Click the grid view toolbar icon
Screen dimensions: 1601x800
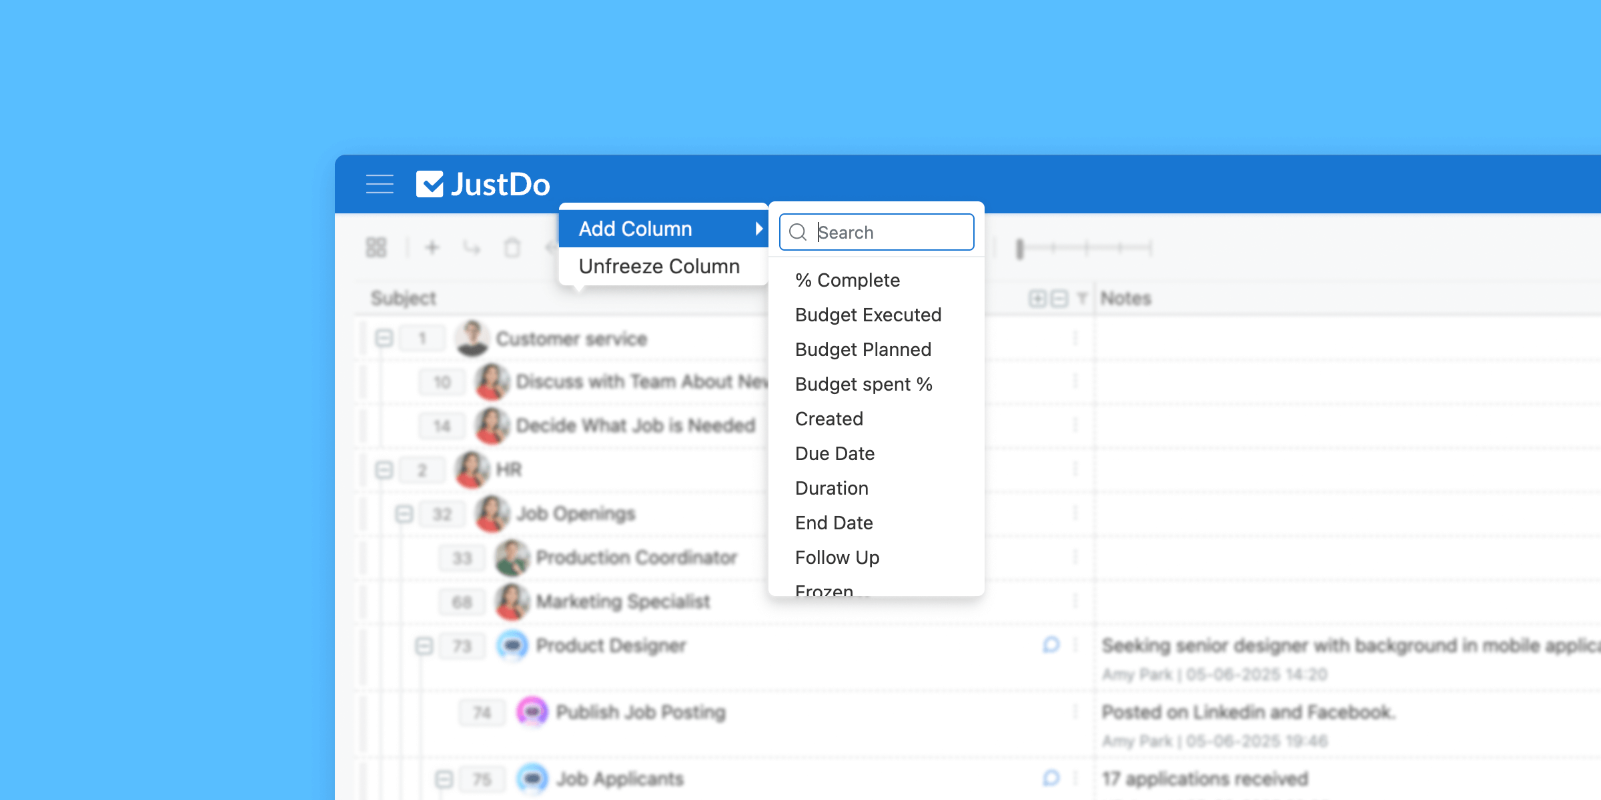point(376,248)
